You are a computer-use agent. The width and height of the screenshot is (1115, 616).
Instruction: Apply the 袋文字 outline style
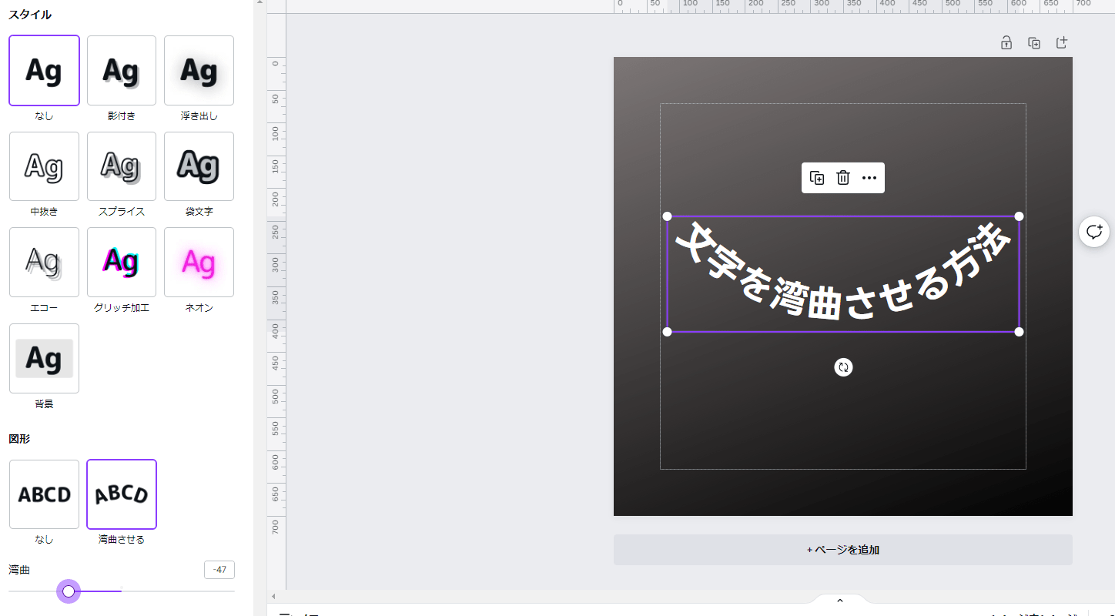click(x=199, y=166)
